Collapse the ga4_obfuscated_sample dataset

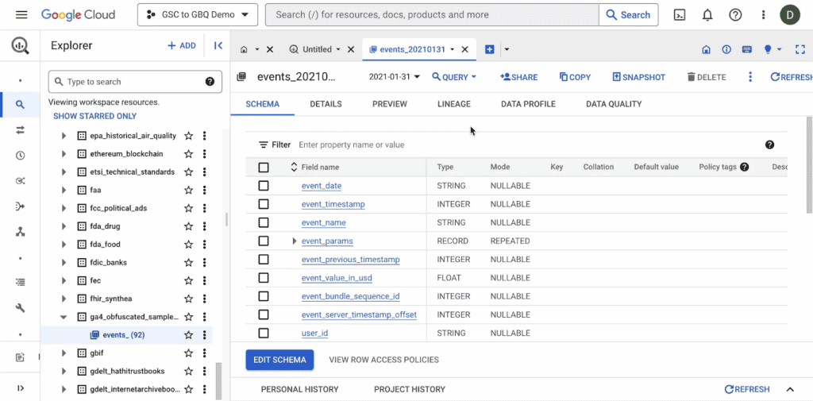click(x=64, y=317)
